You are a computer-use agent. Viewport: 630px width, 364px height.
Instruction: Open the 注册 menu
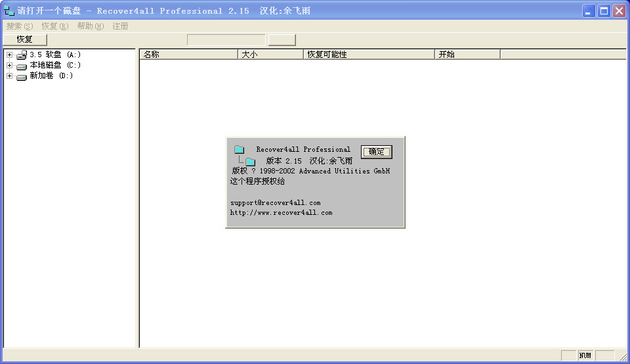tap(120, 26)
